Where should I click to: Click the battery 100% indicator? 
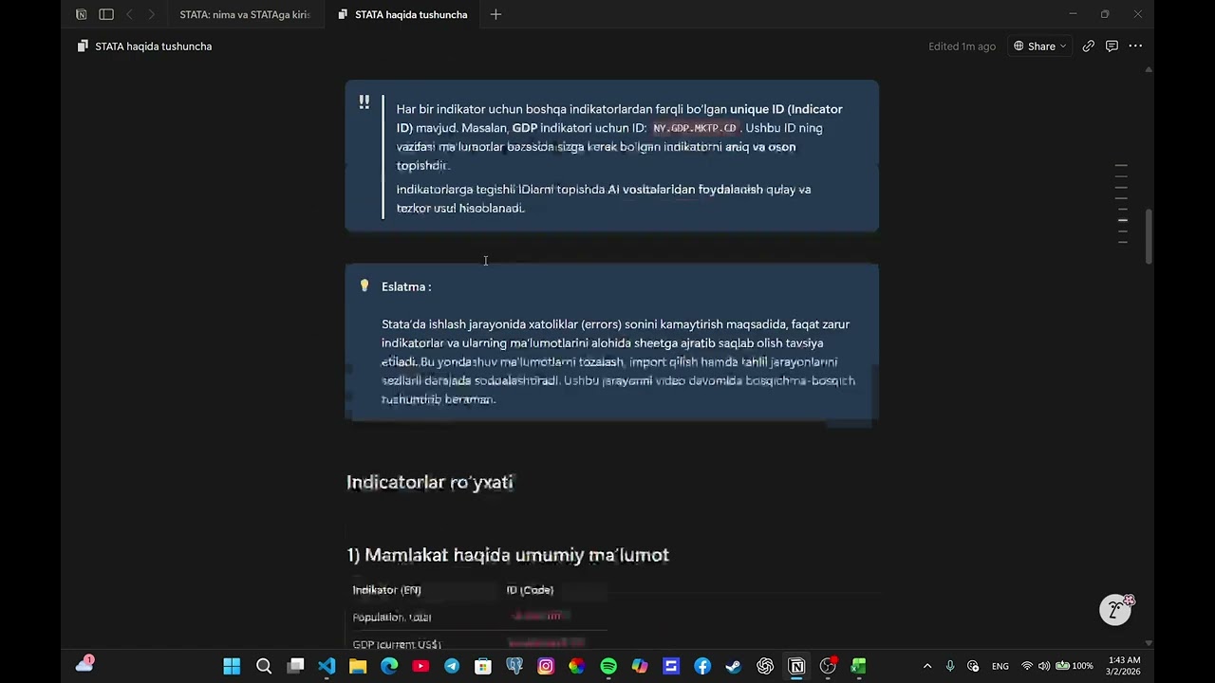coord(1075,666)
